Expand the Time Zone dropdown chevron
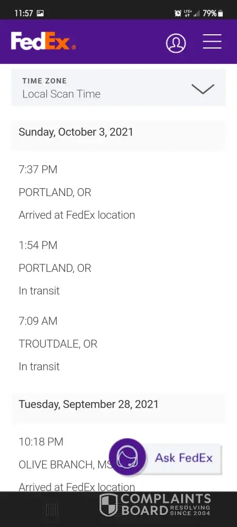The height and width of the screenshot is (527, 237). 203,89
